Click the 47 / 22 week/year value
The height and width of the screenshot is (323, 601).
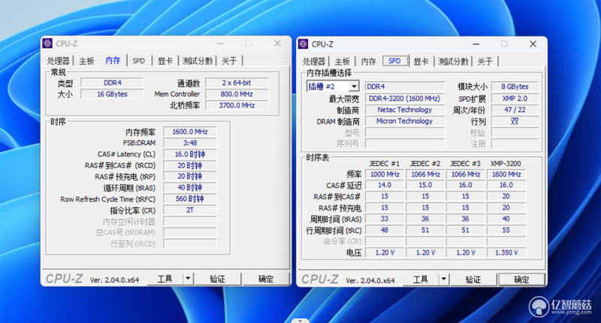tap(515, 110)
